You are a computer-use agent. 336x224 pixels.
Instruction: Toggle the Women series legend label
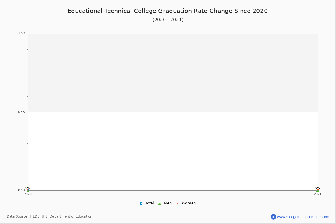[x=189, y=203]
